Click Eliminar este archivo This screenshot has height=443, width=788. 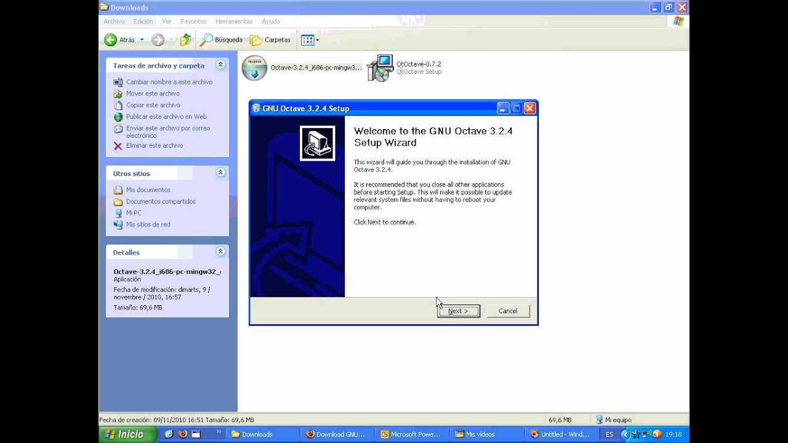155,145
